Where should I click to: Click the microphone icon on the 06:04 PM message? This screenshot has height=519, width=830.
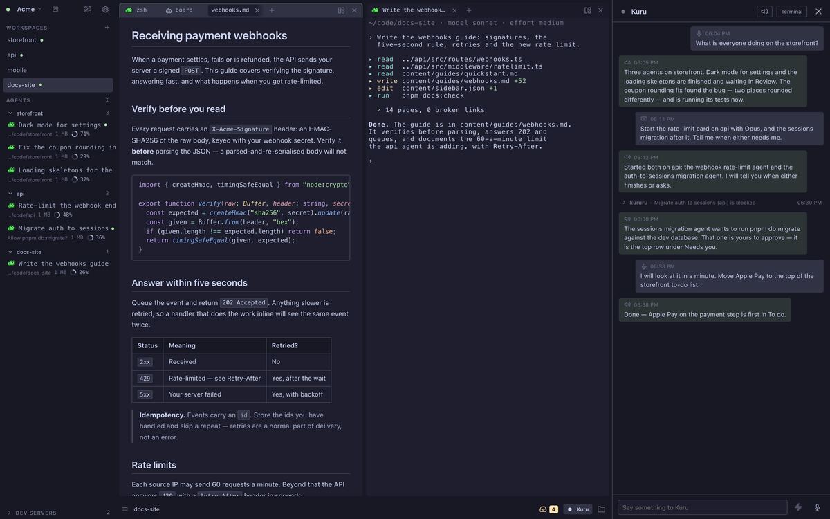(699, 33)
